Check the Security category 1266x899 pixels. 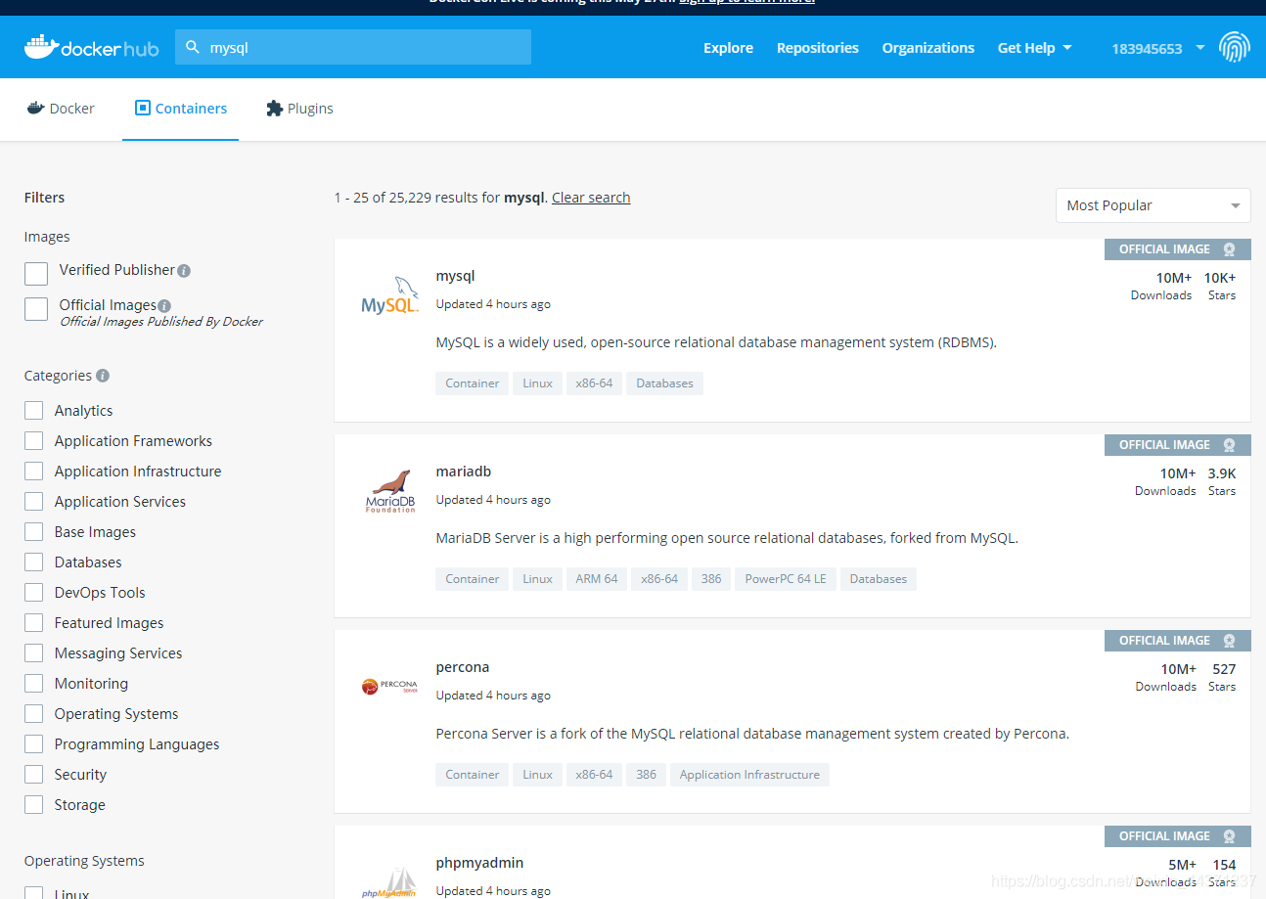(x=34, y=774)
